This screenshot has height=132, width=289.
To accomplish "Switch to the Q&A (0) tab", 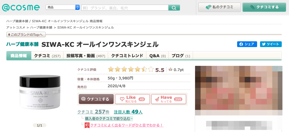I will [158, 56].
